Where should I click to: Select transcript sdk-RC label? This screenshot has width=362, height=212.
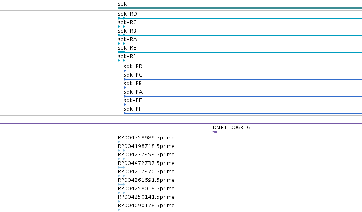point(127,22)
